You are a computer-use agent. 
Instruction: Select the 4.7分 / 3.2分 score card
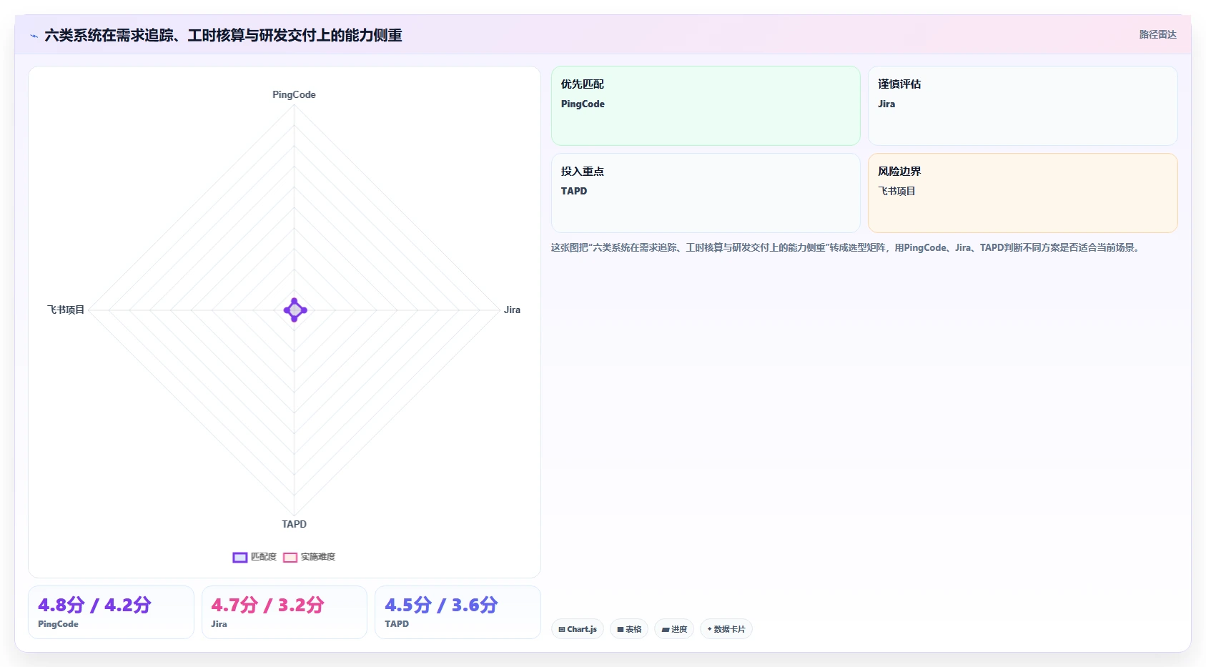285,612
